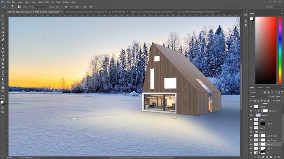Viewport: 284px width, 159px height.
Task: Select the Gradient tool
Action: pos(3,60)
